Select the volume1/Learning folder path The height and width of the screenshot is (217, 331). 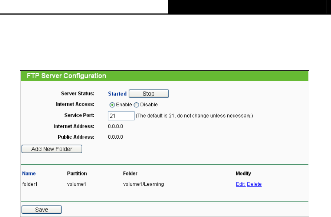(x=144, y=184)
